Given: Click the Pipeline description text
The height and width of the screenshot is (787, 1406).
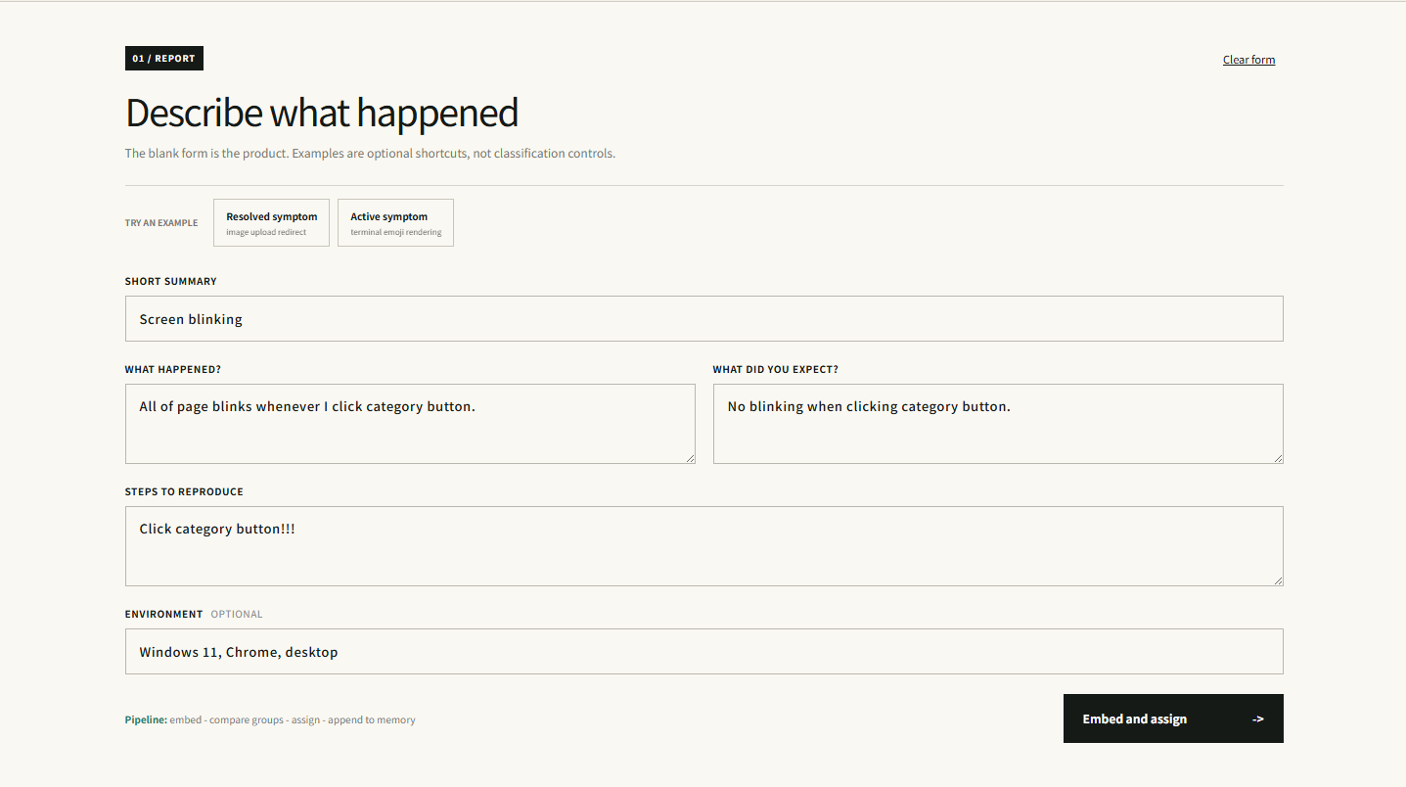Looking at the screenshot, I should pyautogui.click(x=270, y=720).
